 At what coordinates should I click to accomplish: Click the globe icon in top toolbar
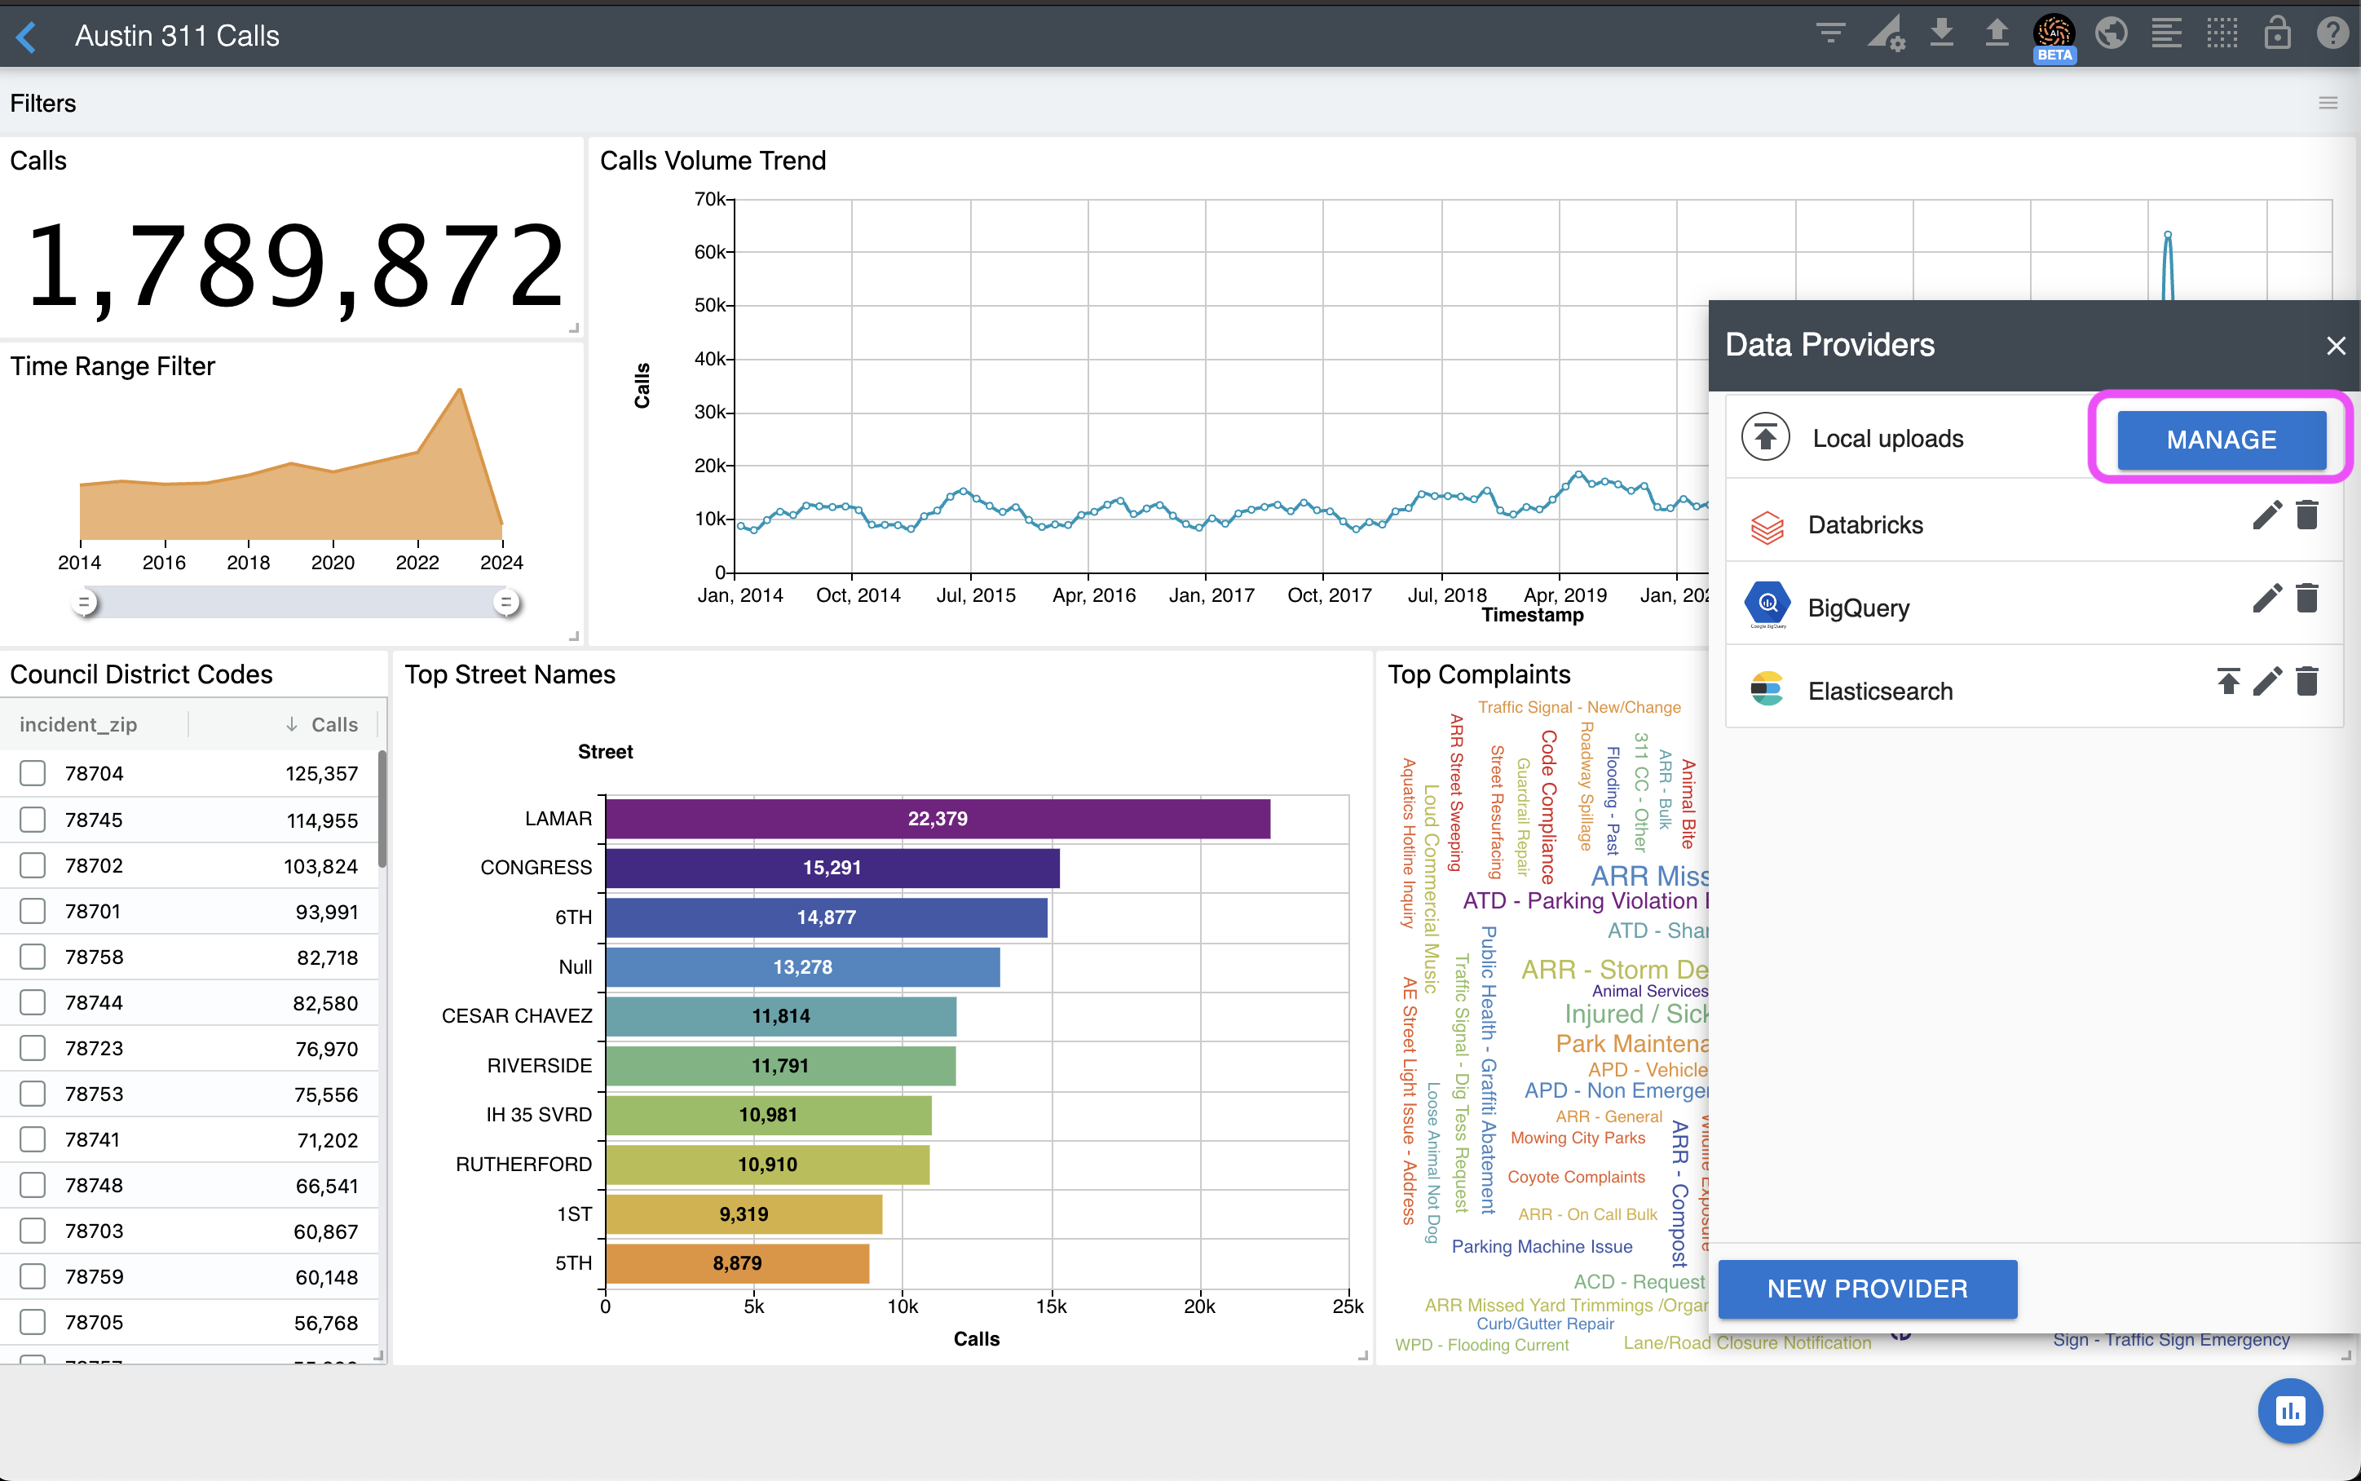[x=2112, y=34]
